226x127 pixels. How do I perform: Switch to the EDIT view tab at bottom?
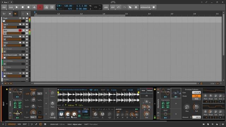point(25,124)
